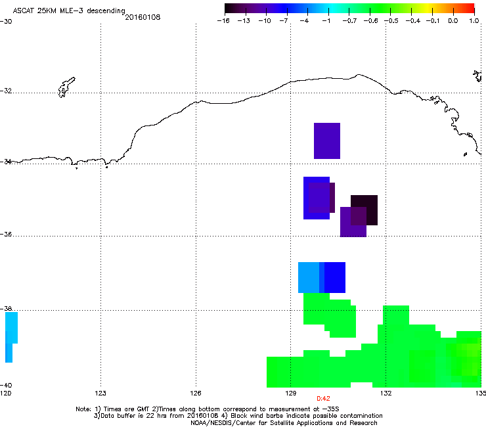
Task: Click colorbar label -0.1
Action: (433, 21)
